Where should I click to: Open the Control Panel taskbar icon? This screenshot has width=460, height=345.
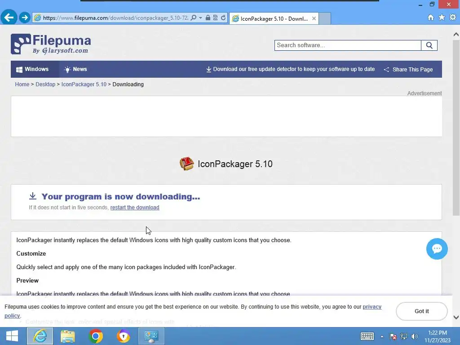pos(151,336)
